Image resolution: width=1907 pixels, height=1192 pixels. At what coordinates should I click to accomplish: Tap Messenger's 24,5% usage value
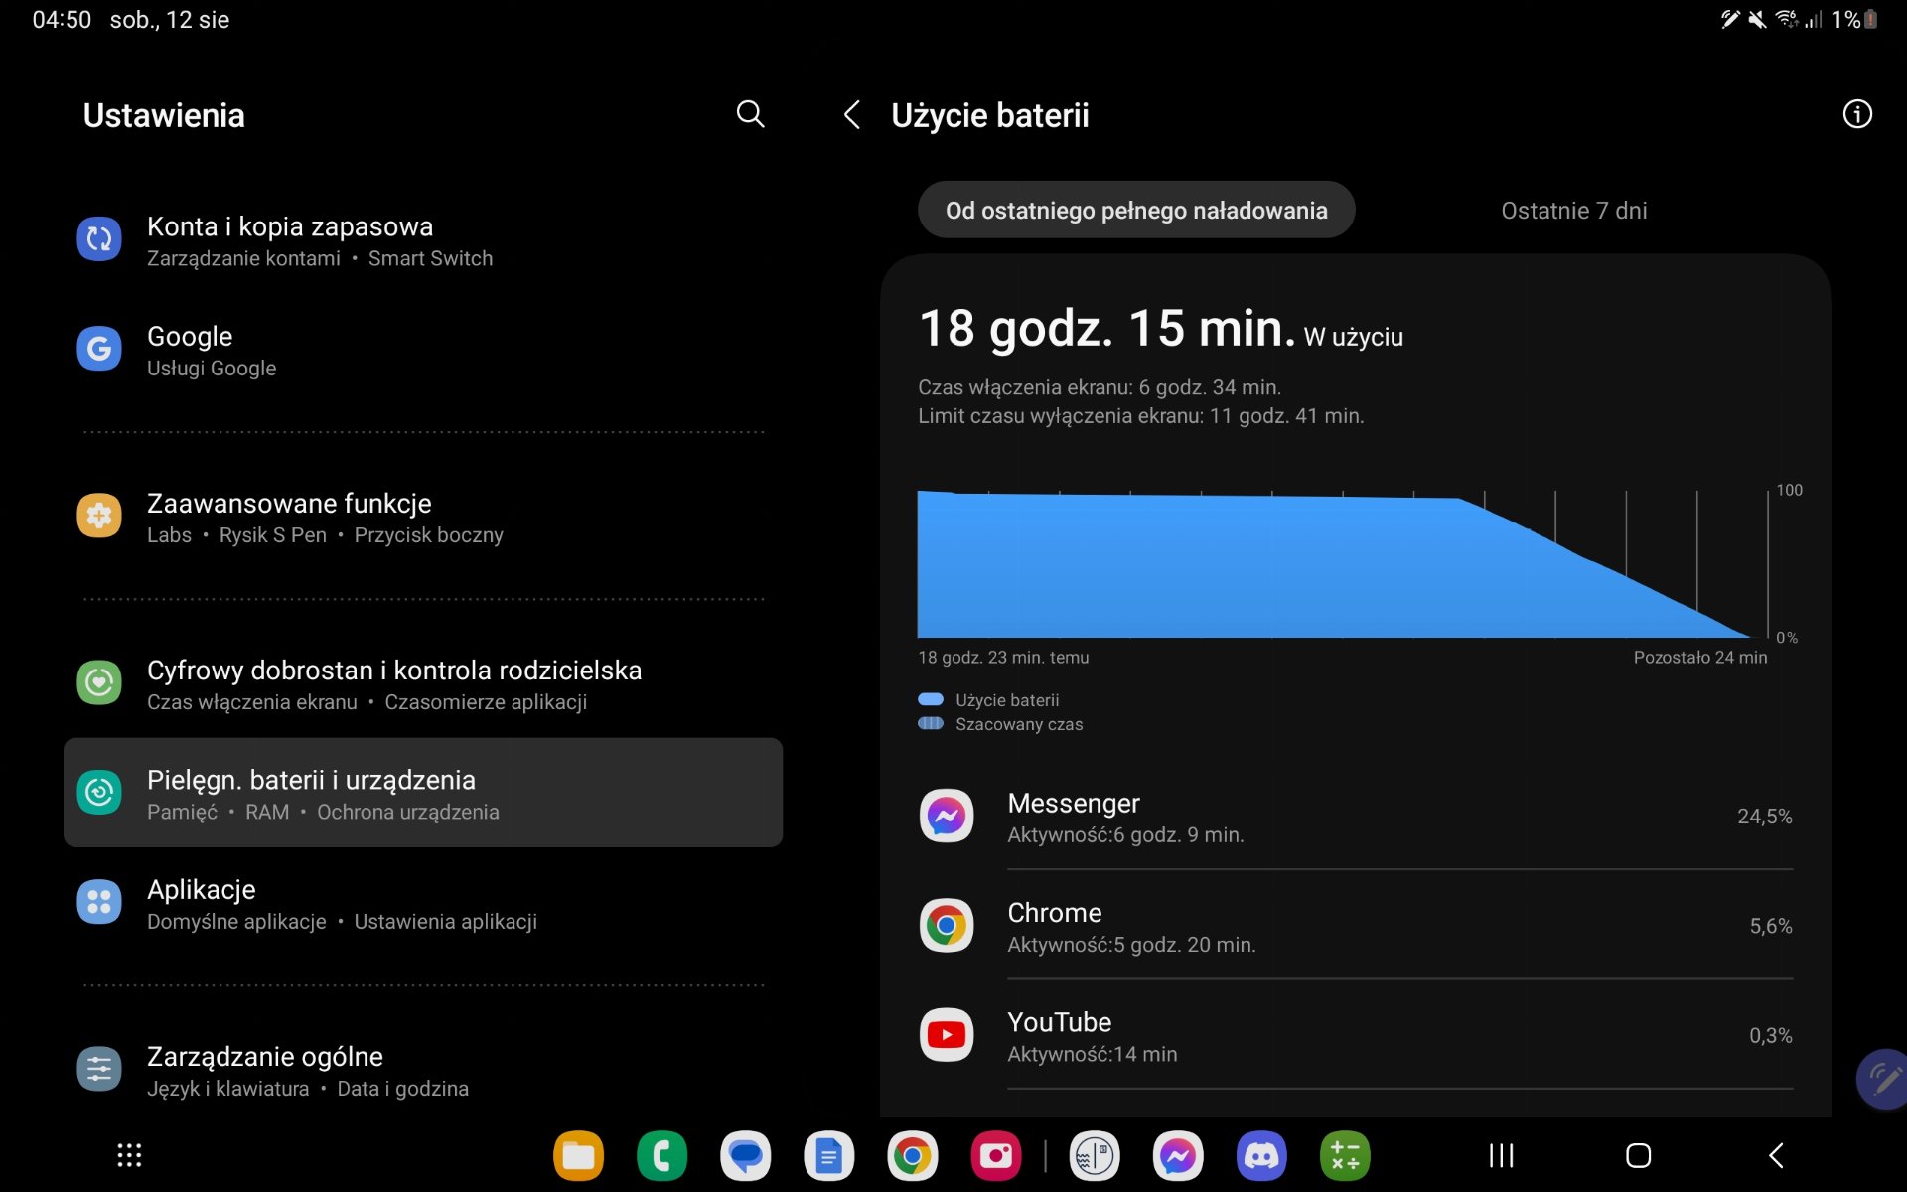[1764, 817]
